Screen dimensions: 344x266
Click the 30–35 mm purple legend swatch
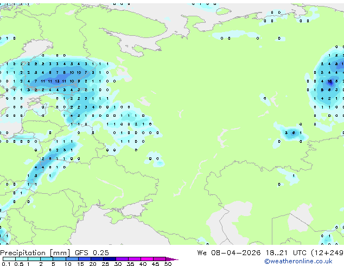(x=122, y=259)
